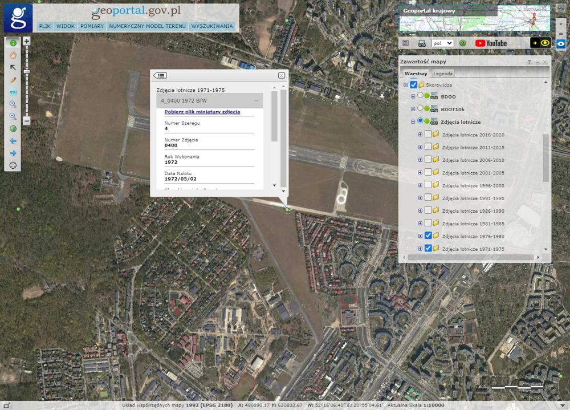The width and height of the screenshot is (570, 410).
Task: Open settings gears icon in top-right
Action: pos(561,8)
